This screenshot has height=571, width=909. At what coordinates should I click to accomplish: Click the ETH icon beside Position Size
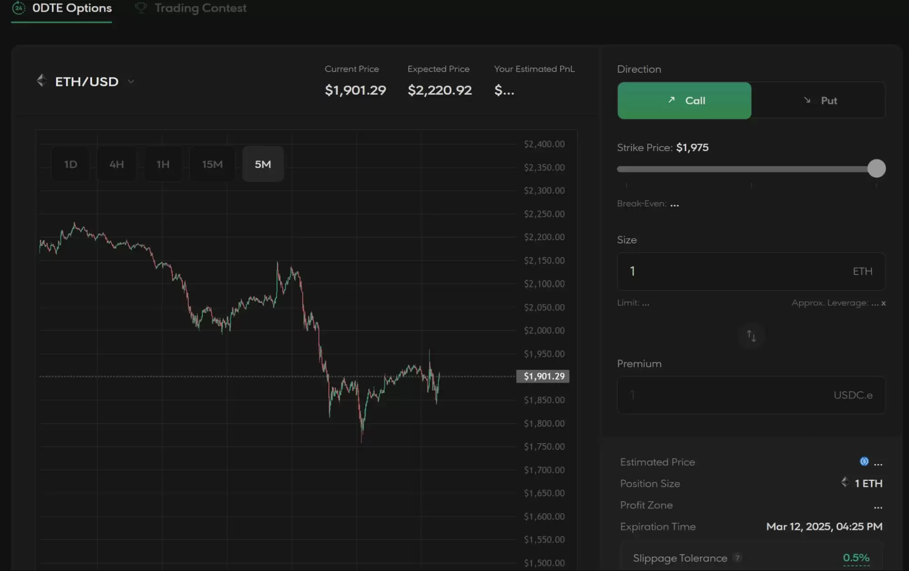click(845, 482)
